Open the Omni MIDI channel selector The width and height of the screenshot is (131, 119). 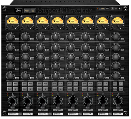tap(102, 9)
